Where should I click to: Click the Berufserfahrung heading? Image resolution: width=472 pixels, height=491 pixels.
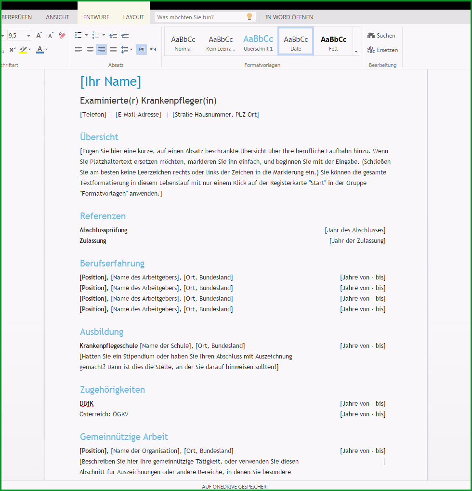click(x=112, y=264)
